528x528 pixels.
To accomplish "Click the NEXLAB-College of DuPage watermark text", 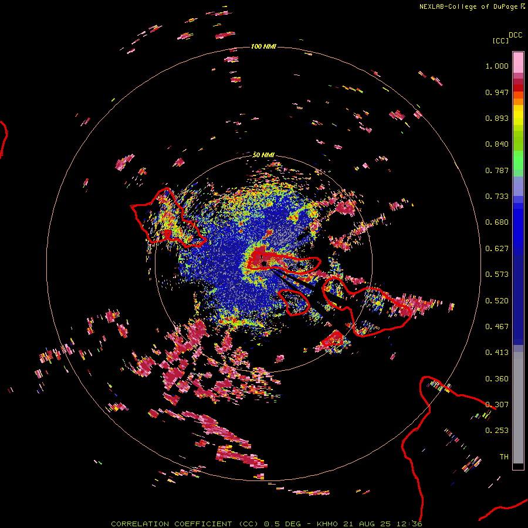I will click(x=468, y=6).
